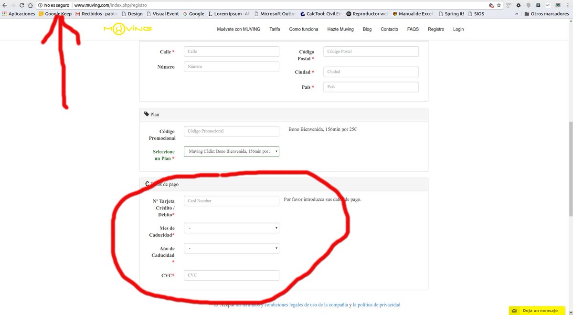The height and width of the screenshot is (315, 573).
Task: Open CalcTool Civil En bookmark
Action: point(321,14)
